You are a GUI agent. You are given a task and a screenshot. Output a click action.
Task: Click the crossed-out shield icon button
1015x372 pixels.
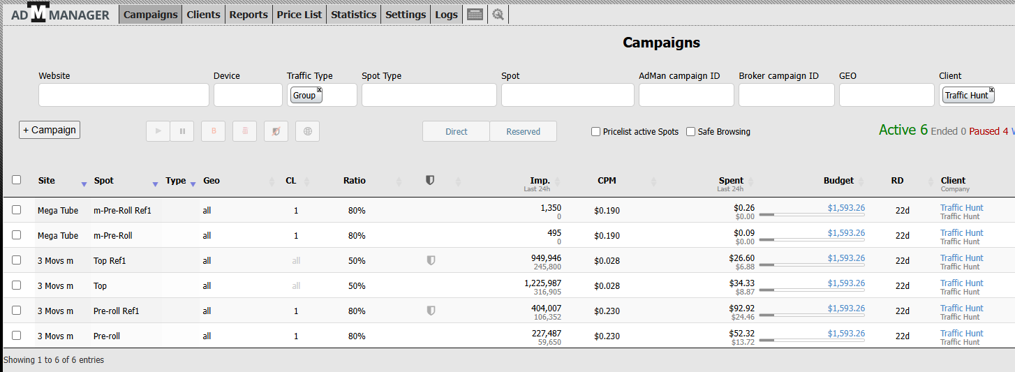[276, 131]
